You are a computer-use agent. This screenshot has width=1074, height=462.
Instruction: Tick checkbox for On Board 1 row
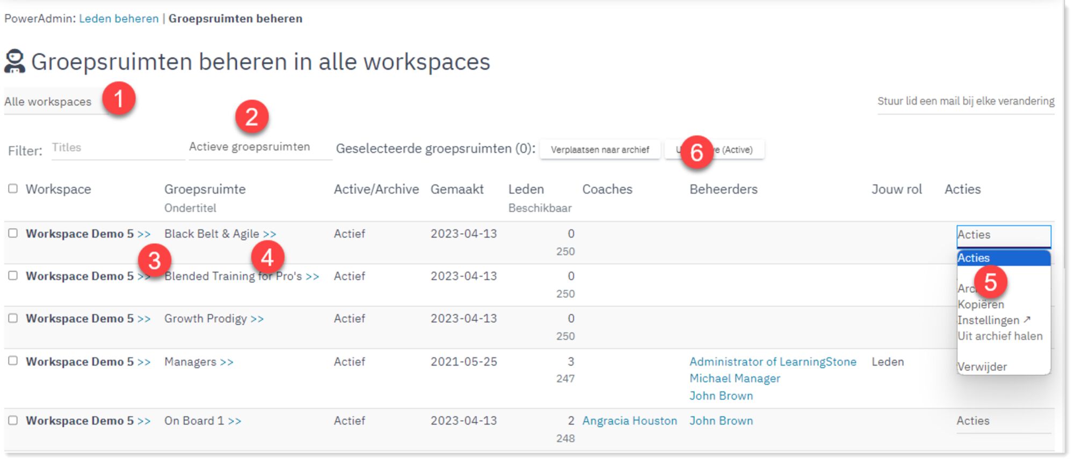click(13, 420)
